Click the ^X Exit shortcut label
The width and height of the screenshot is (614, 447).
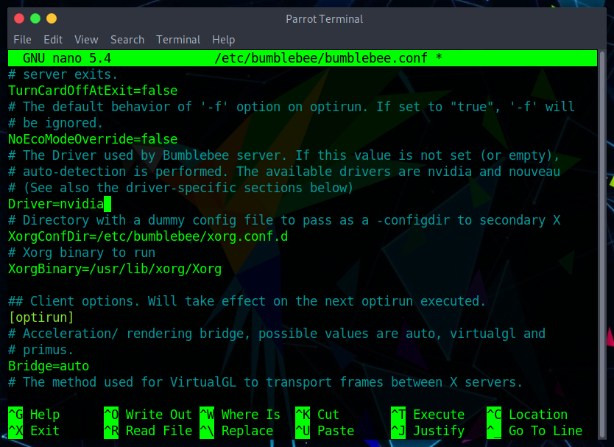point(34,431)
